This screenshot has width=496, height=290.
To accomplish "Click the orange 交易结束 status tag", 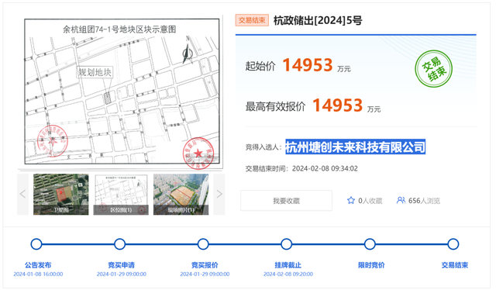I will [252, 20].
